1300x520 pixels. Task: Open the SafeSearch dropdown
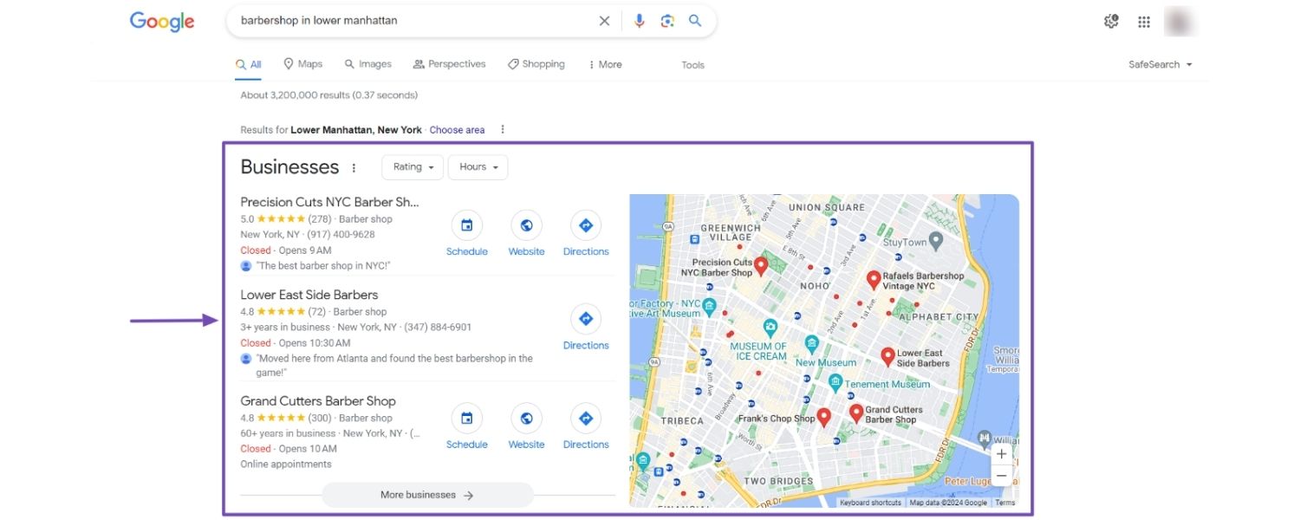tap(1160, 65)
